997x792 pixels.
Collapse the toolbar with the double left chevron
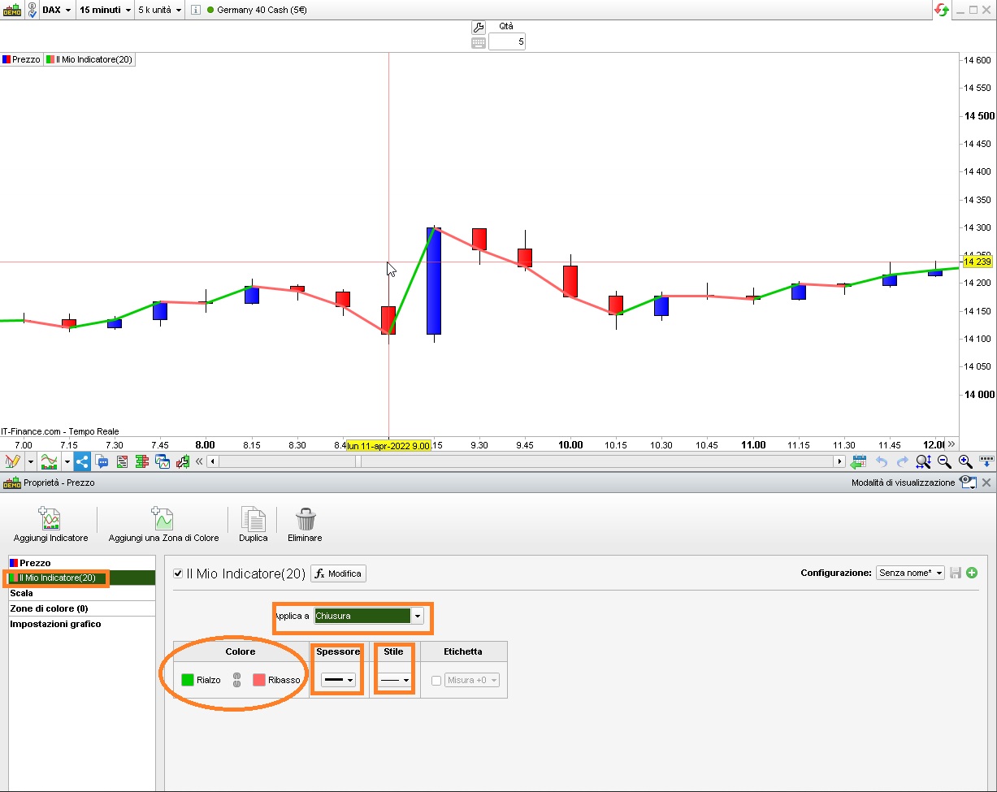199,461
